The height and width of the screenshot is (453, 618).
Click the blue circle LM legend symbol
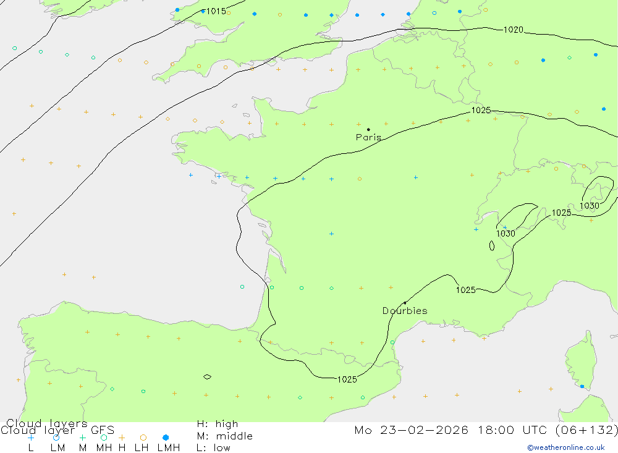(56, 438)
